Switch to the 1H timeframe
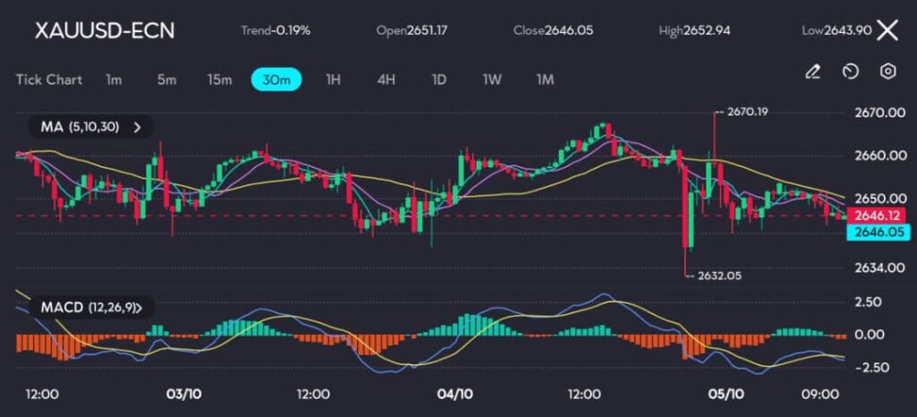 tap(333, 80)
